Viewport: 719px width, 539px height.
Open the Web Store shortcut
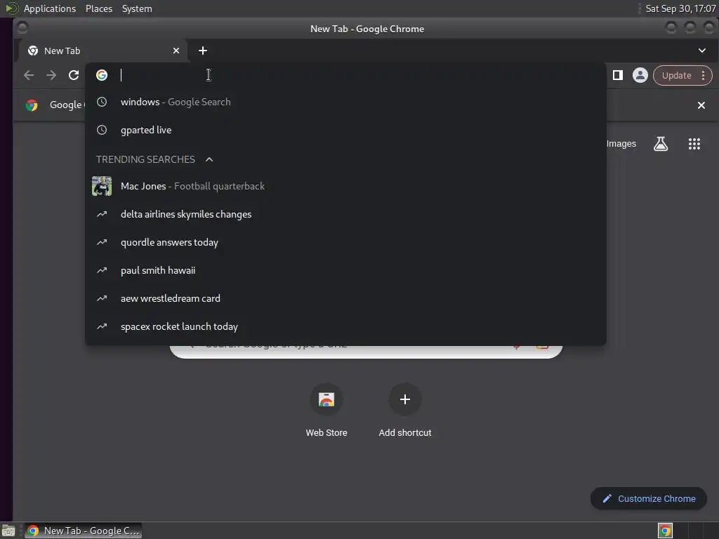click(326, 410)
